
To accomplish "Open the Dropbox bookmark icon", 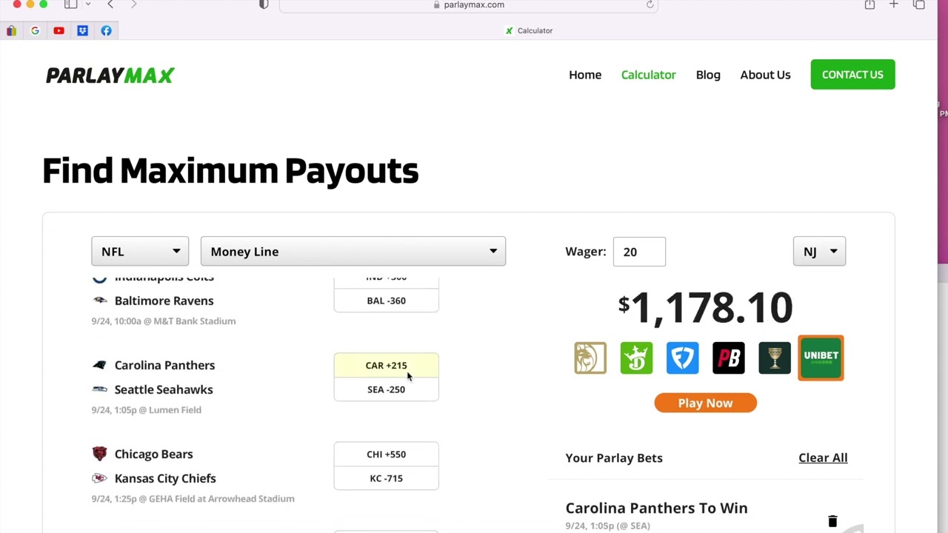I will coord(82,30).
